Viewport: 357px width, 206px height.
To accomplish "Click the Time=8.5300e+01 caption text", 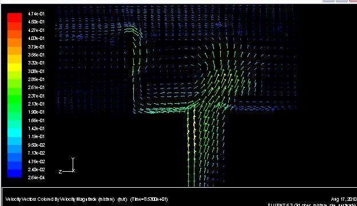I will [x=149, y=199].
